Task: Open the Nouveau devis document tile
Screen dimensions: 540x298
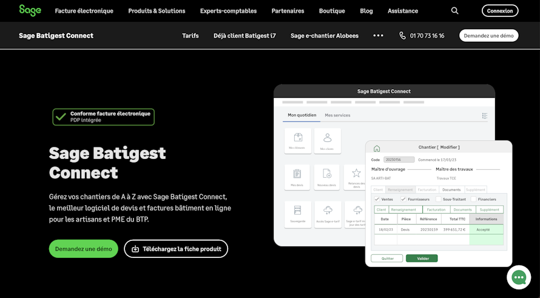Action: (327, 177)
